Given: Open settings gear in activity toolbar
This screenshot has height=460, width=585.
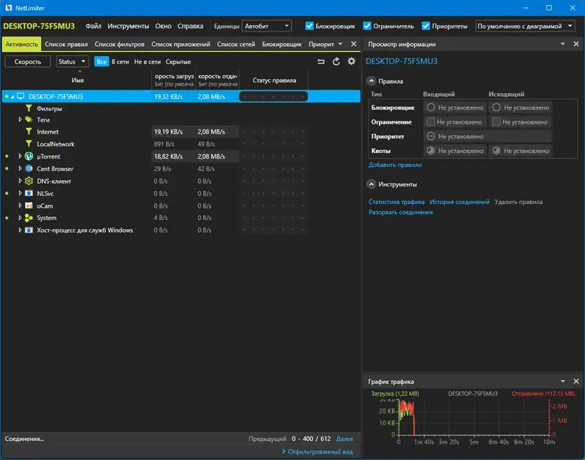Looking at the screenshot, I should pyautogui.click(x=352, y=61).
